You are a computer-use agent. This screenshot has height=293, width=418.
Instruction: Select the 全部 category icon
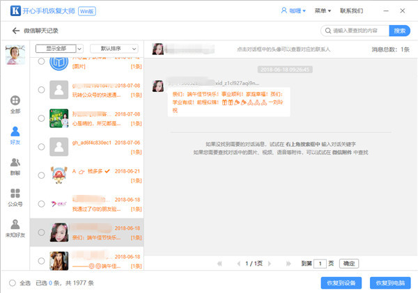(x=15, y=100)
